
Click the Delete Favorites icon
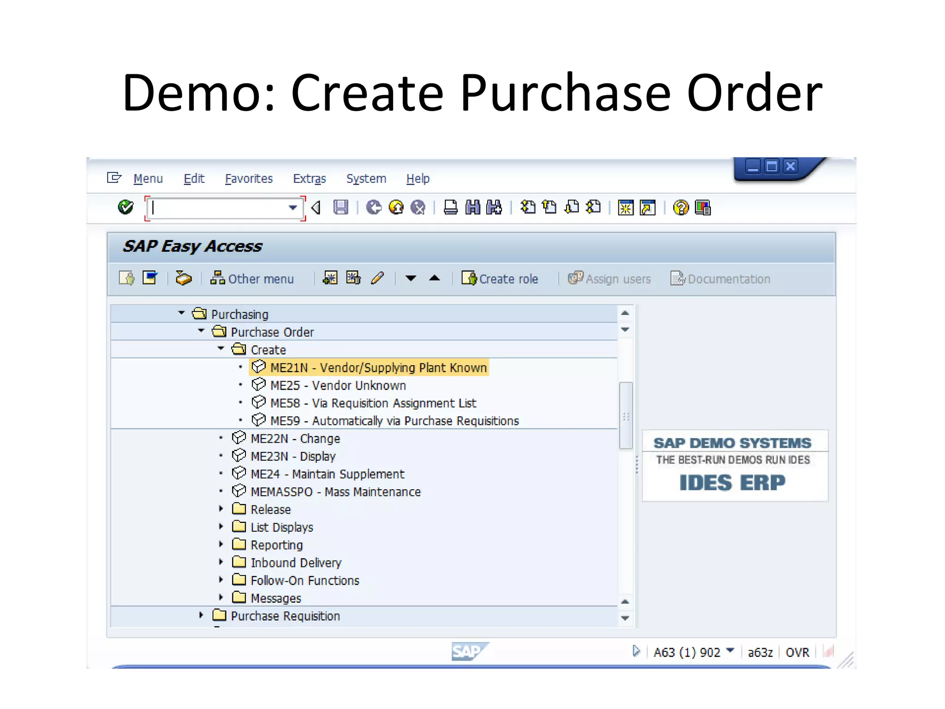[353, 278]
